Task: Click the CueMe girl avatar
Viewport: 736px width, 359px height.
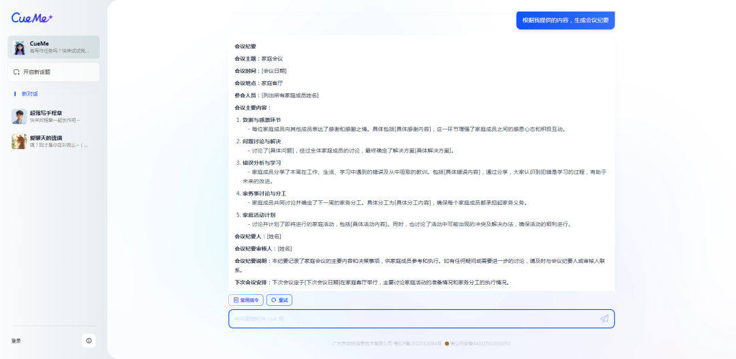Action: point(19,47)
